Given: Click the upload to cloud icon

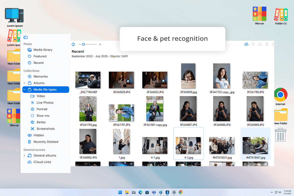Looking at the screenshot, I should coord(246,44).
